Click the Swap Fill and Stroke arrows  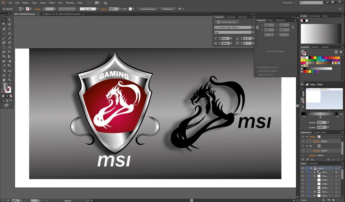pyautogui.click(x=10, y=84)
